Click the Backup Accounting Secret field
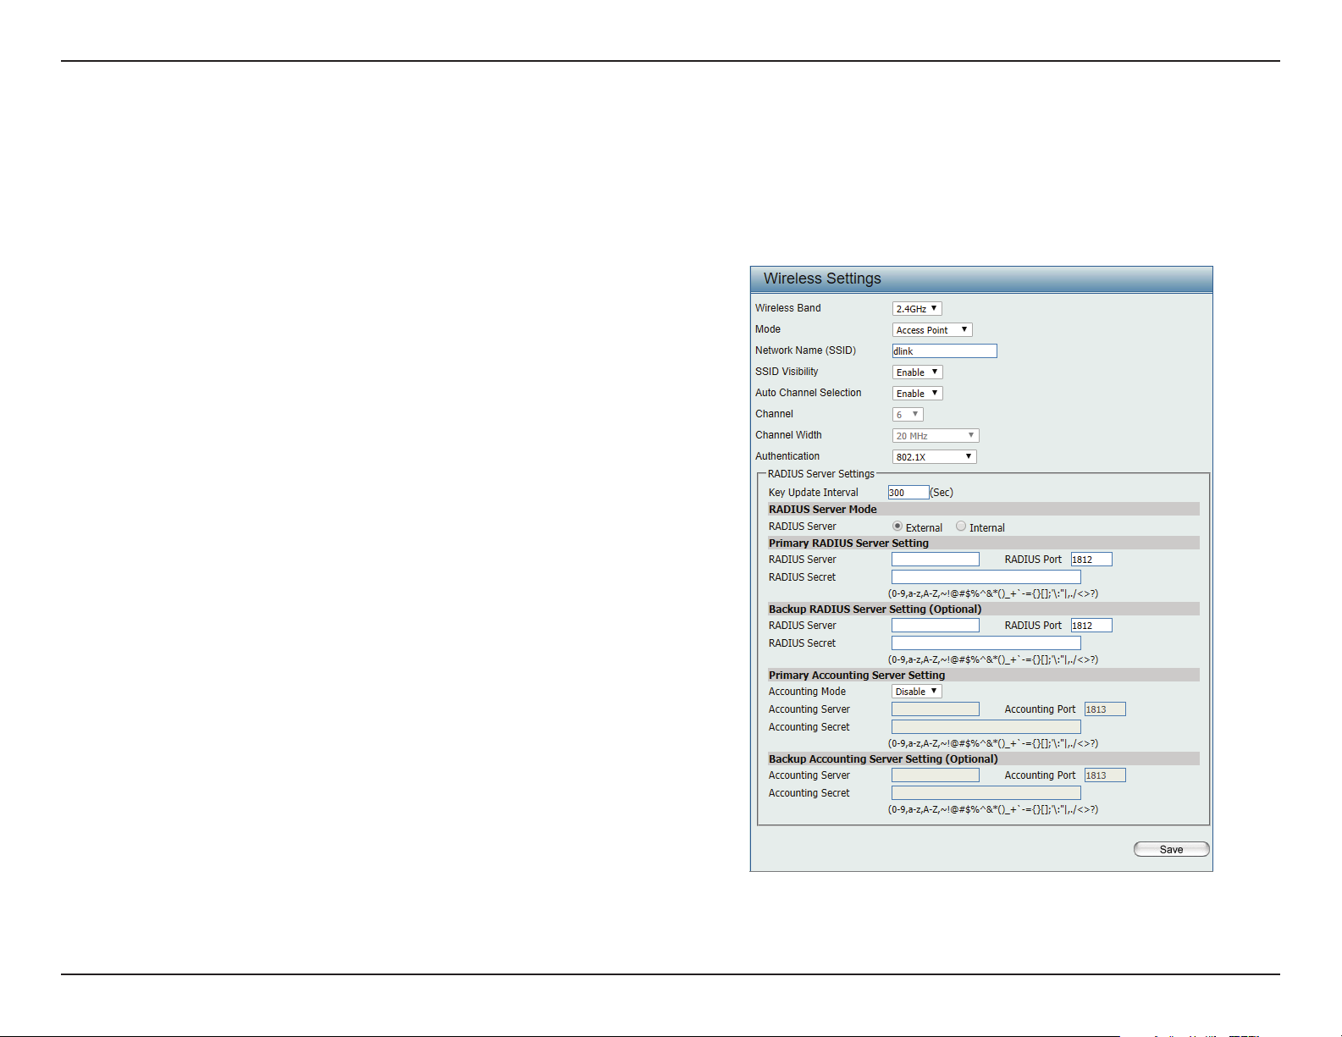1342x1037 pixels. (986, 793)
